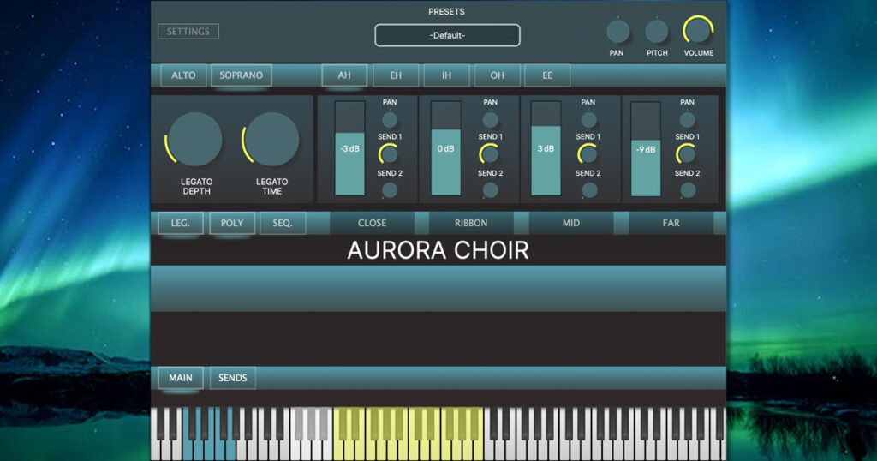Click the Close mic Pan knob
Image resolution: width=877 pixels, height=461 pixels.
390,120
